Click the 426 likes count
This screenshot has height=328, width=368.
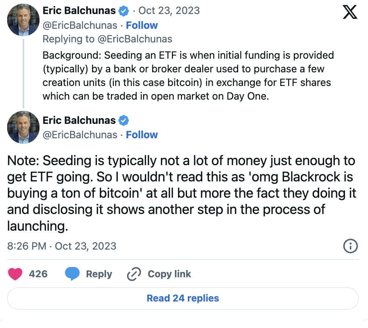pyautogui.click(x=39, y=274)
